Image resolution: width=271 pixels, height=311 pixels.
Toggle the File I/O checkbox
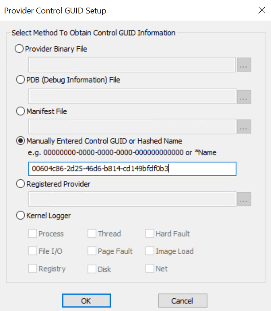point(33,251)
